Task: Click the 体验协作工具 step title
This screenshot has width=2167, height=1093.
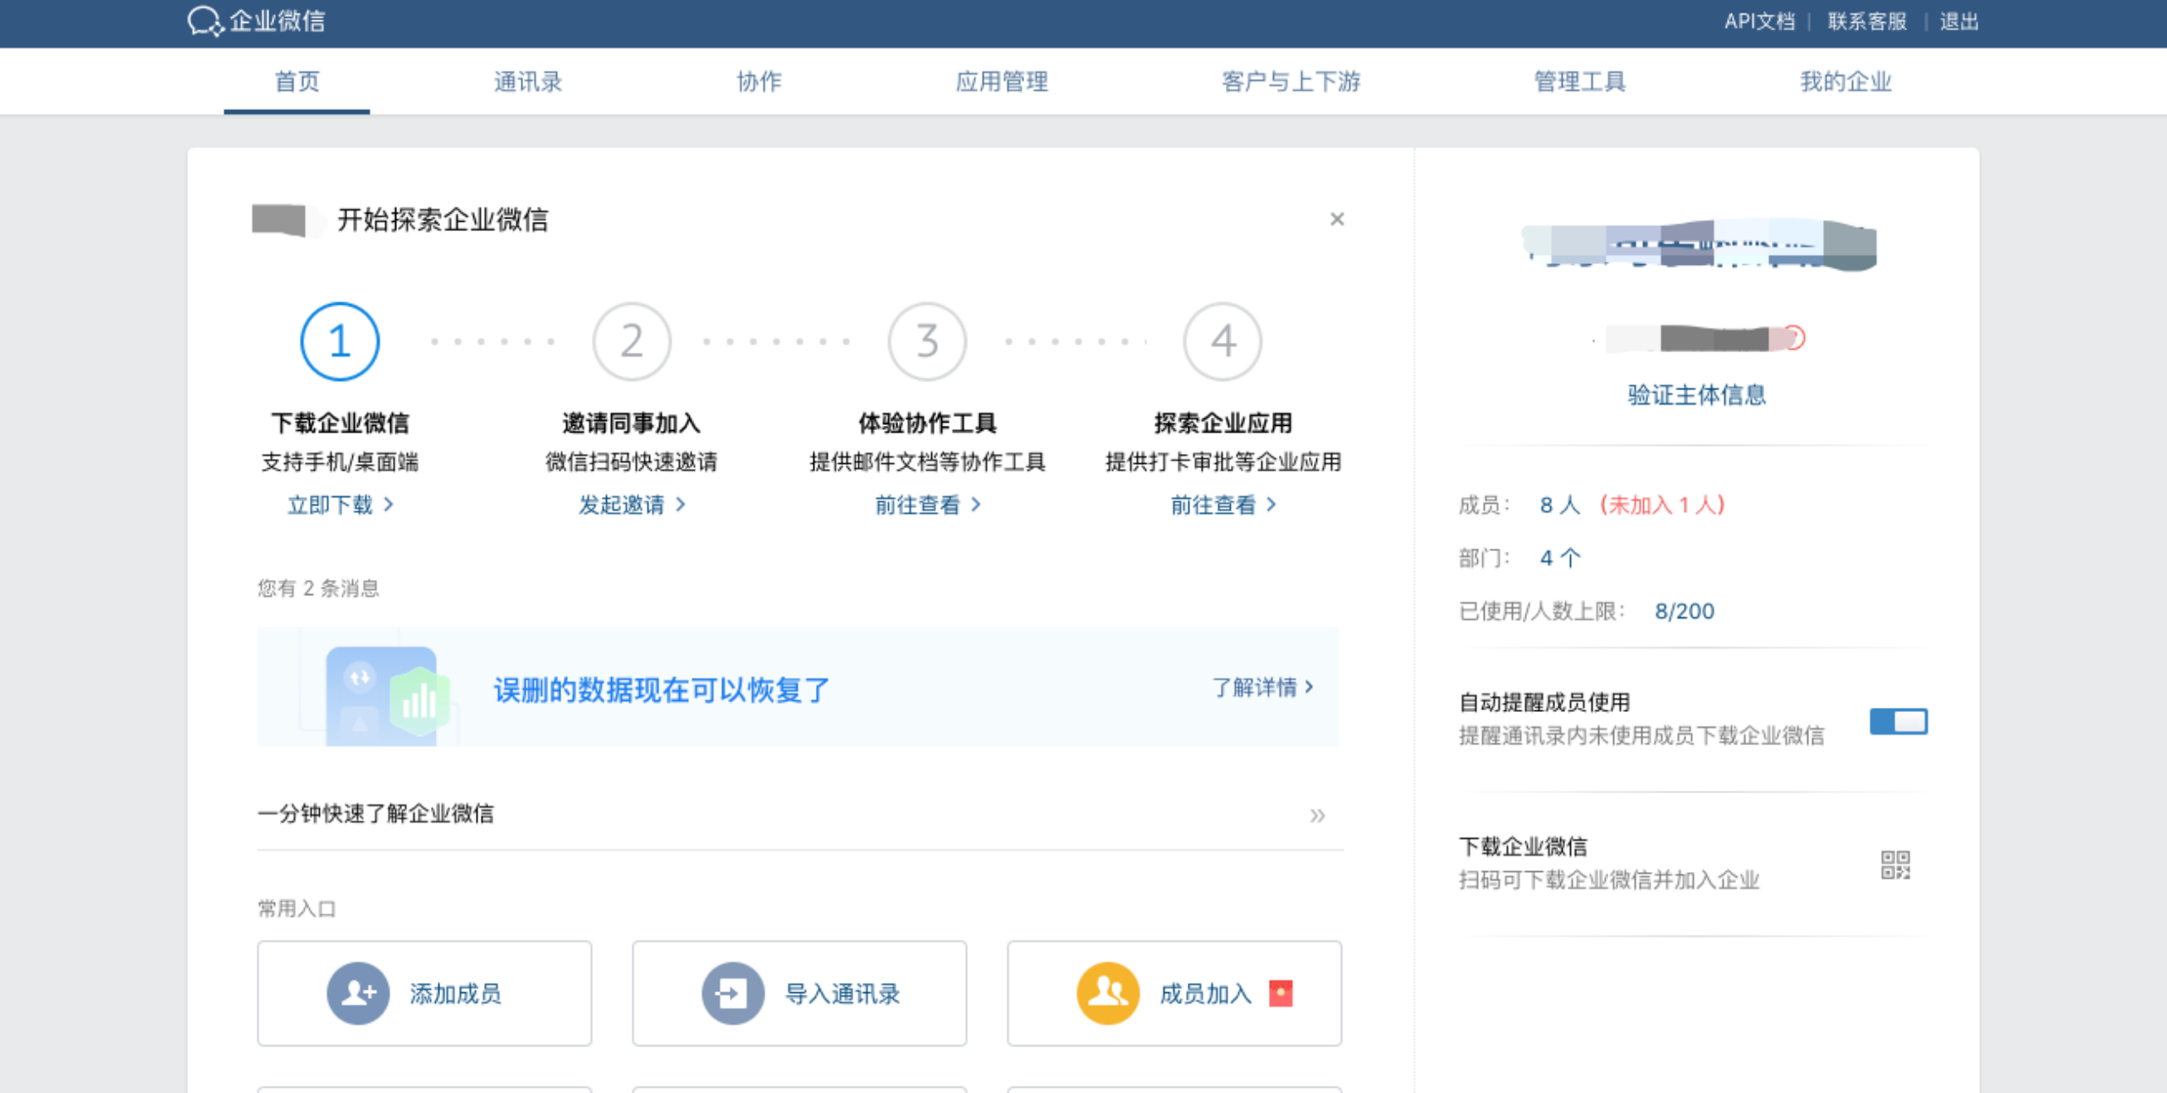Action: 927,422
